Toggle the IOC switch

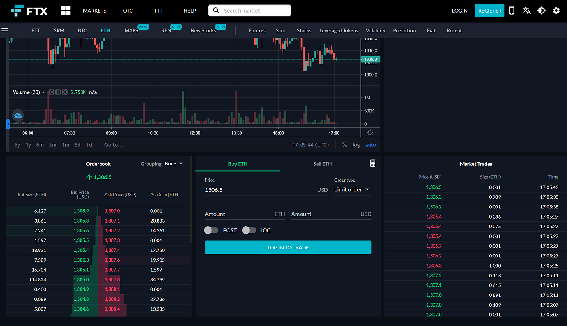pos(249,230)
